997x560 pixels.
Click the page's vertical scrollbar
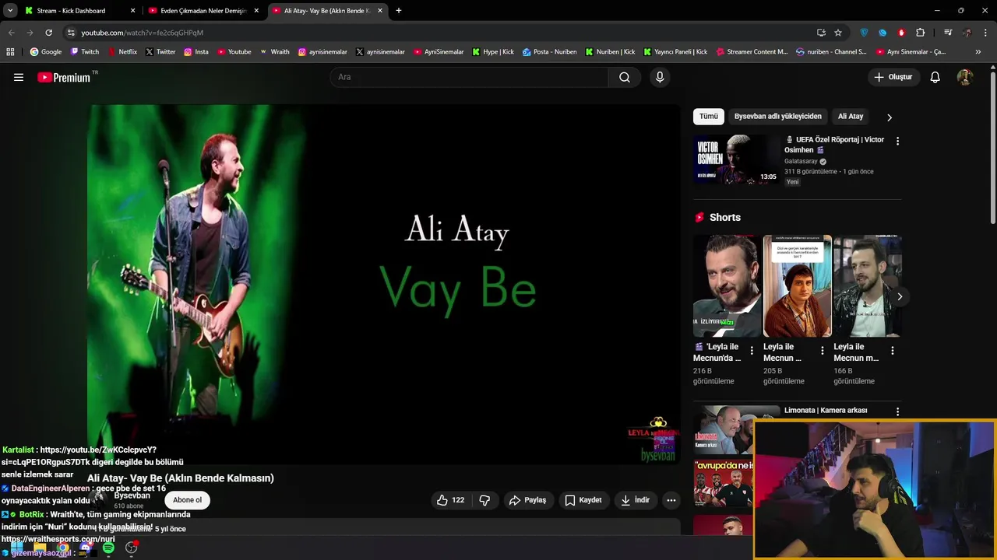point(992,148)
